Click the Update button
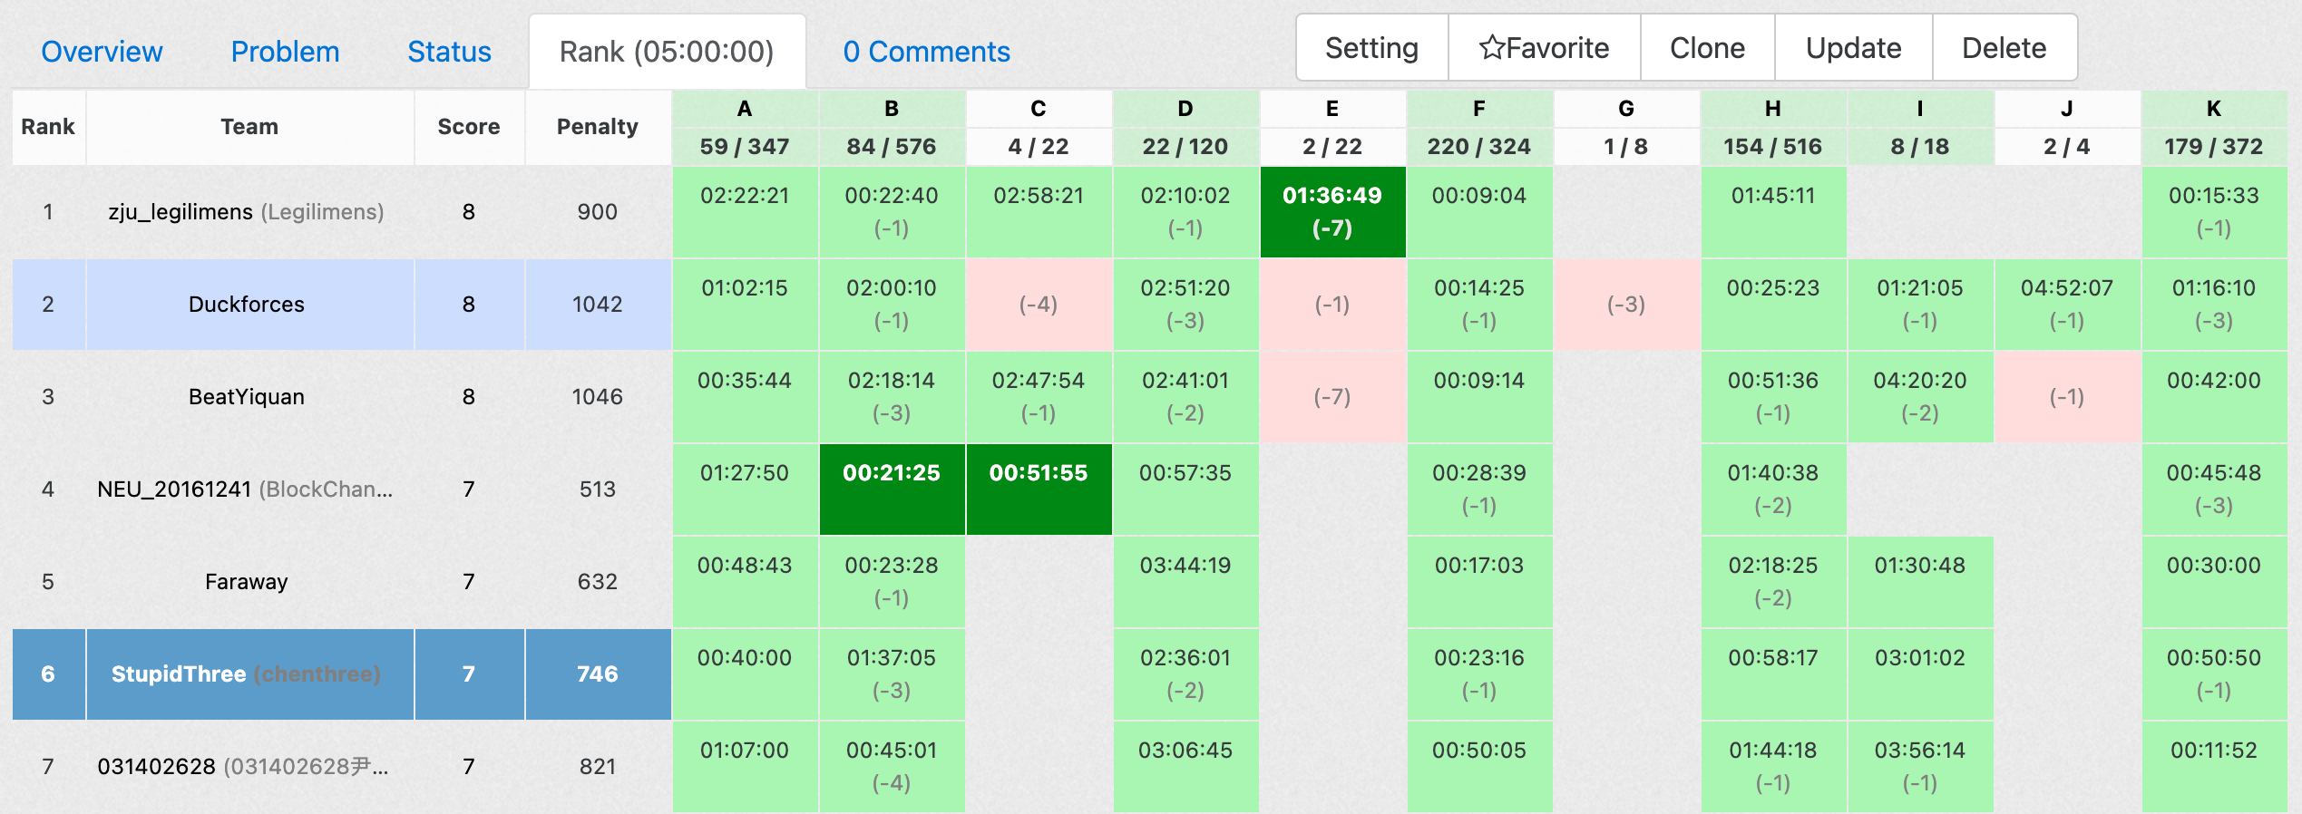 pyautogui.click(x=1853, y=48)
